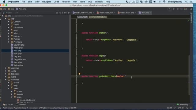Screen dimensions: 196x110
Task: Click the UTF-8 encoding in status bar
Action: pyautogui.click(x=181, y=108)
